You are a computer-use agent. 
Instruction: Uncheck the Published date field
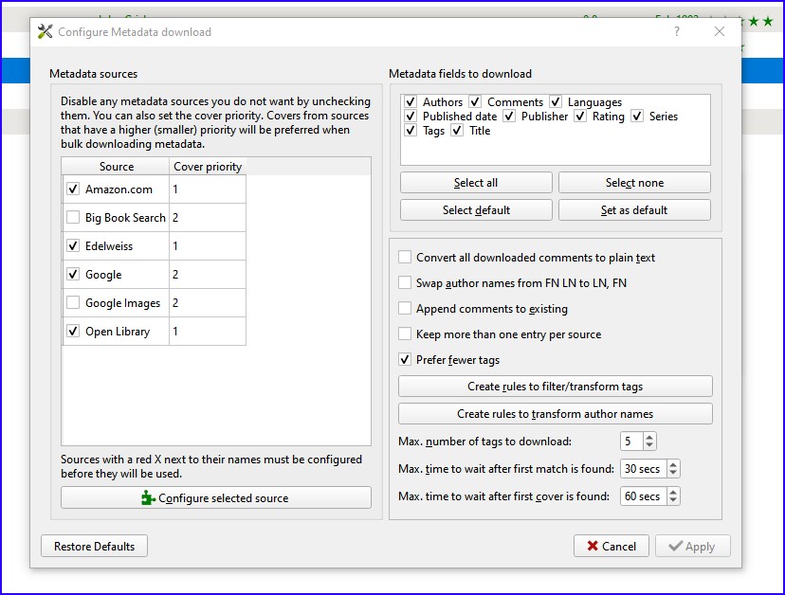click(411, 117)
